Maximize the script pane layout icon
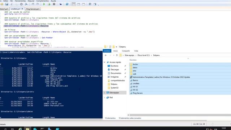 pyautogui.click(x=83, y=4)
